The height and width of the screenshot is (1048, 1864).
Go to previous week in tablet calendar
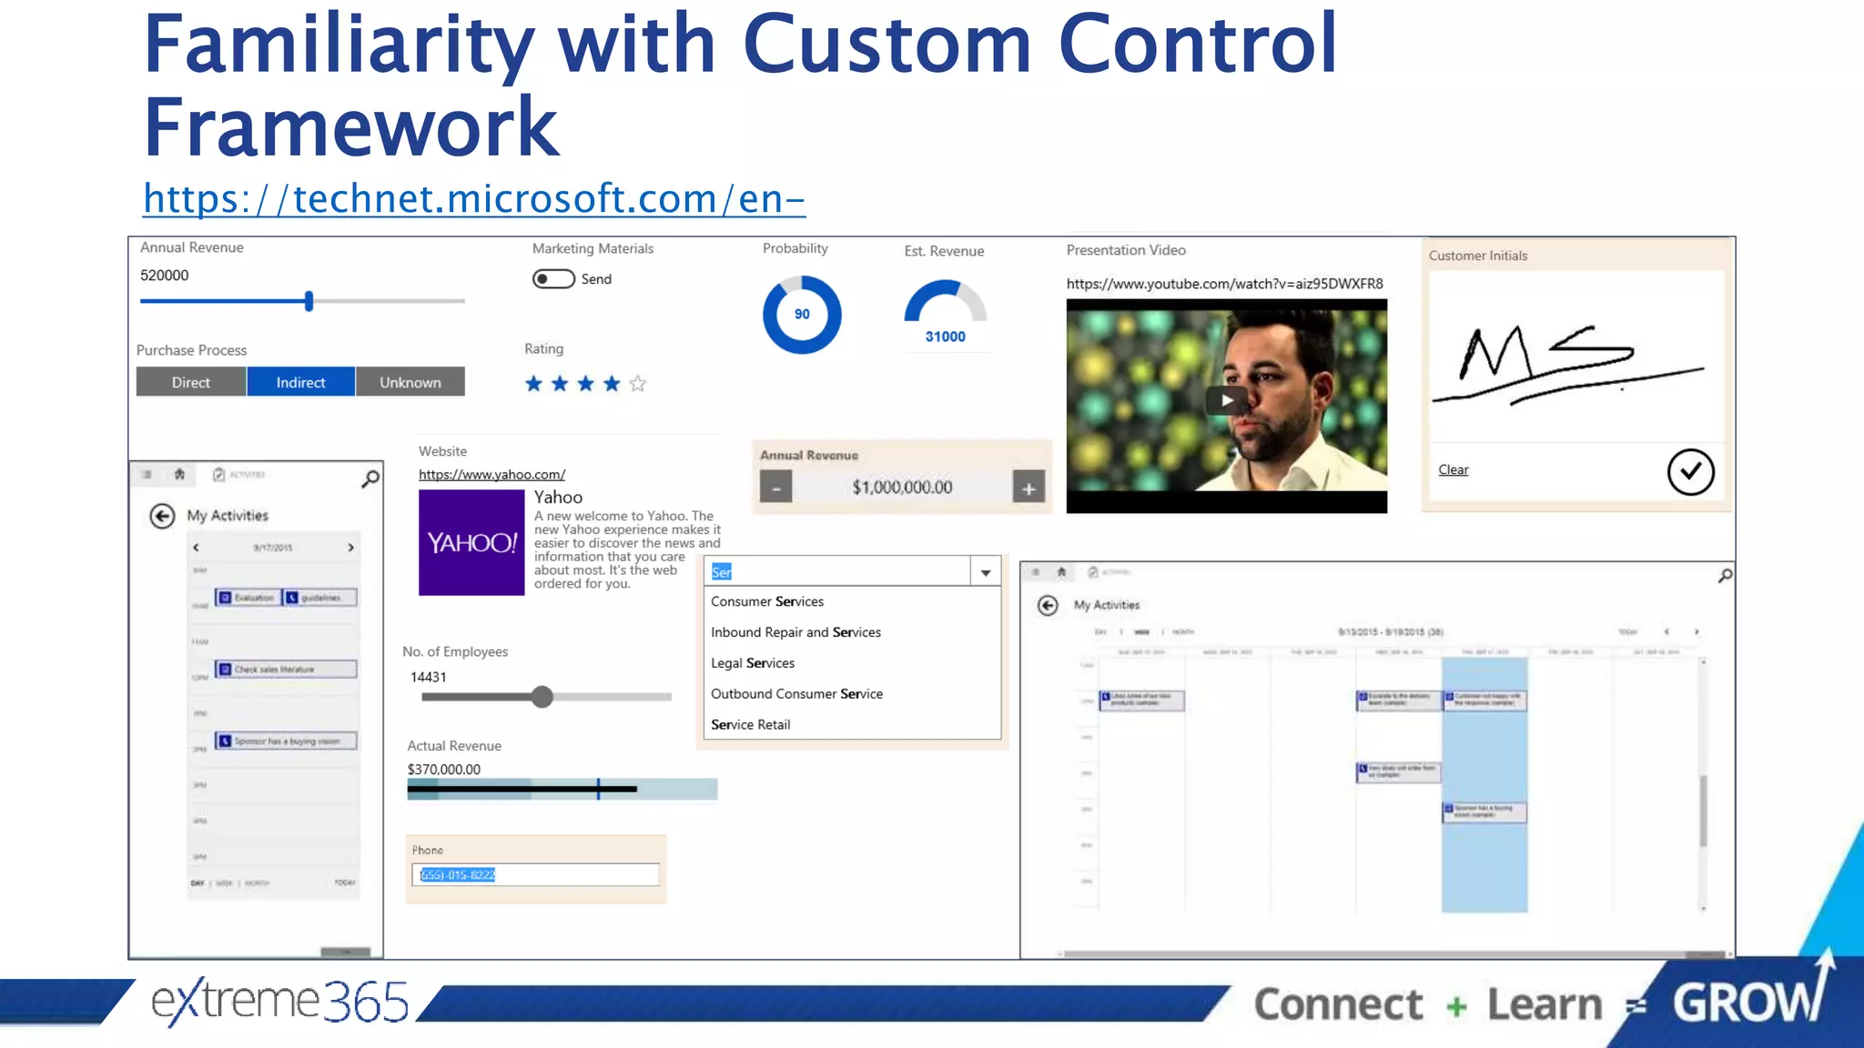pos(1666,631)
